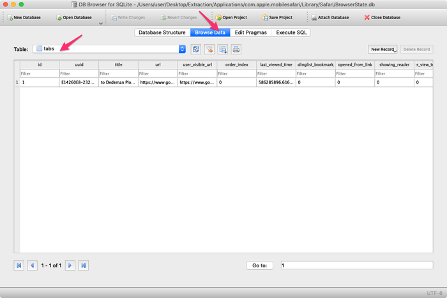
Task: Click filter field under opened_from_link column
Action: point(355,73)
